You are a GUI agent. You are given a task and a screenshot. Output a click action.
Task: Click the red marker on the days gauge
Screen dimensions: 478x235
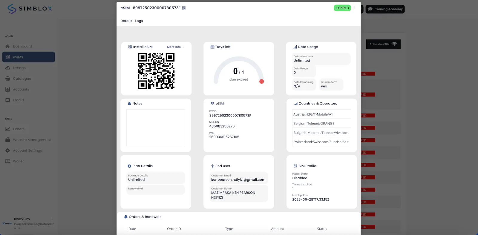[261, 81]
